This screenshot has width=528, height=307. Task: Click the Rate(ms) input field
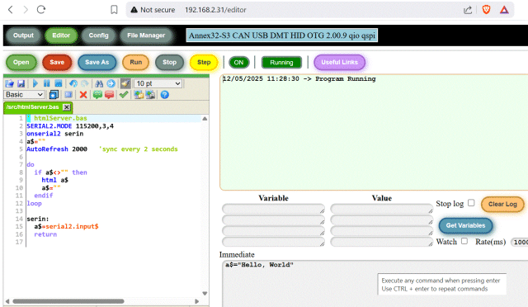pyautogui.click(x=520, y=242)
